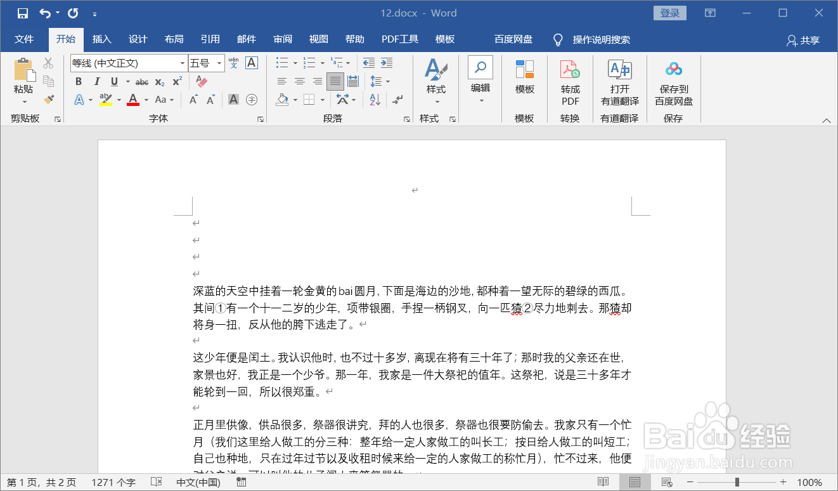Toggle character shading
Image resolution: width=838 pixels, height=491 pixels.
(233, 100)
